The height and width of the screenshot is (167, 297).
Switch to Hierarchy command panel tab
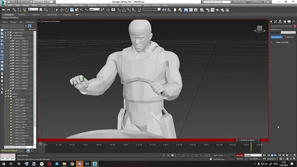coord(280,22)
